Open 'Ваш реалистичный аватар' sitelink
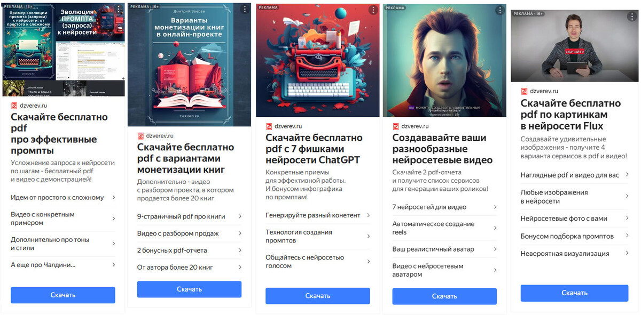Viewport: 641px width, 315px height. (444, 249)
